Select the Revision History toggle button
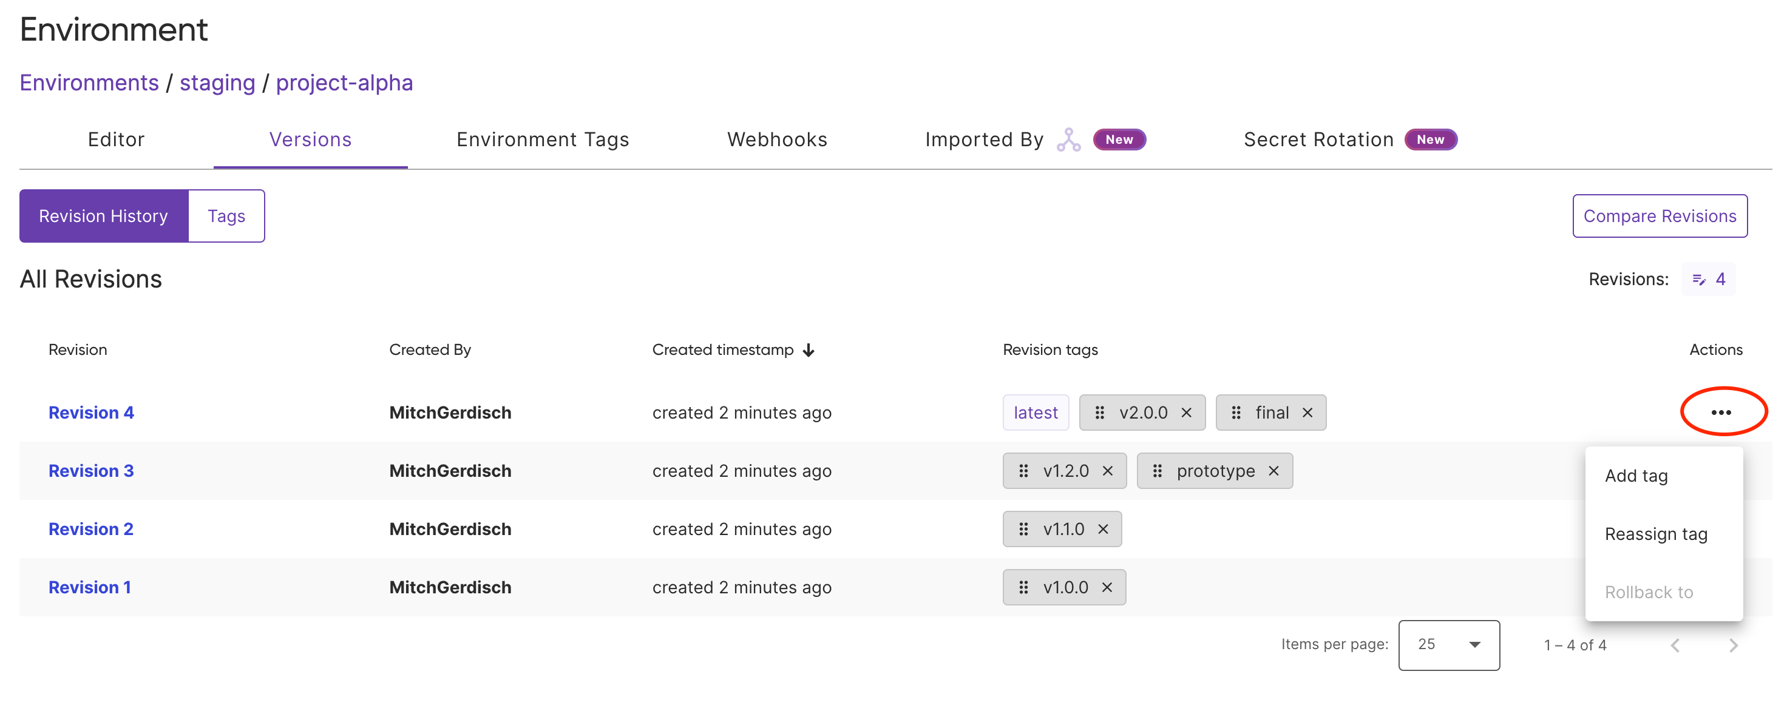The width and height of the screenshot is (1787, 711). click(103, 216)
